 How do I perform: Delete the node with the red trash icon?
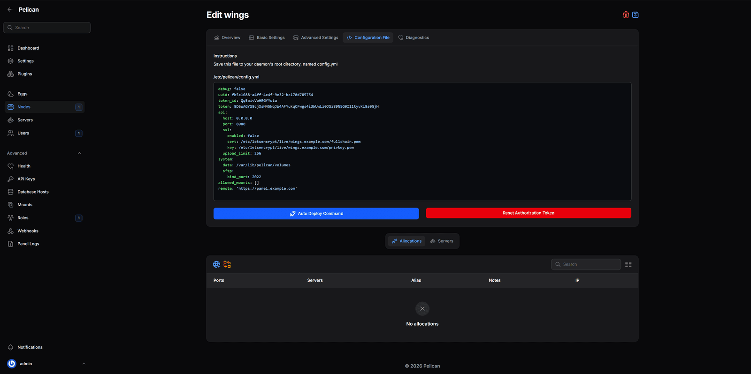click(x=626, y=15)
